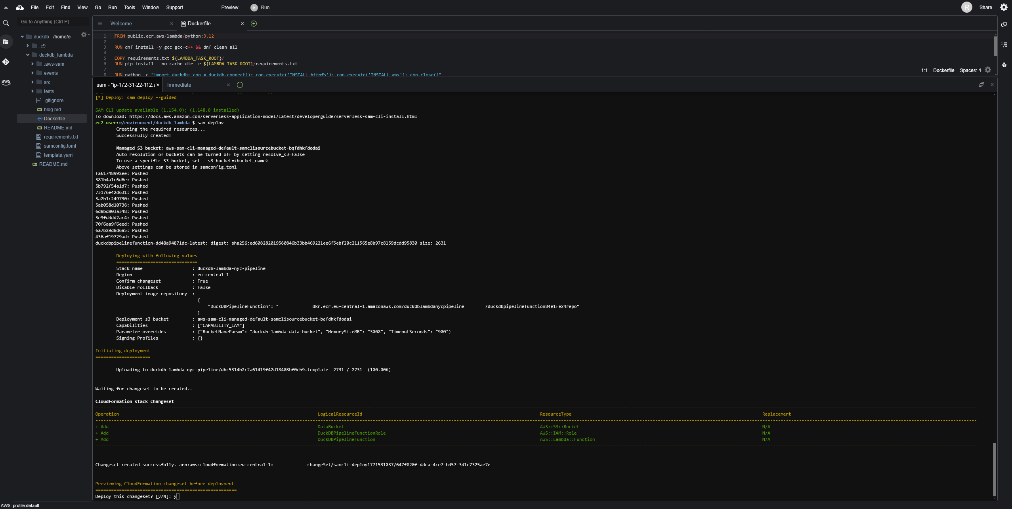Open the AWS Toolkit sidebar panel

6,82
